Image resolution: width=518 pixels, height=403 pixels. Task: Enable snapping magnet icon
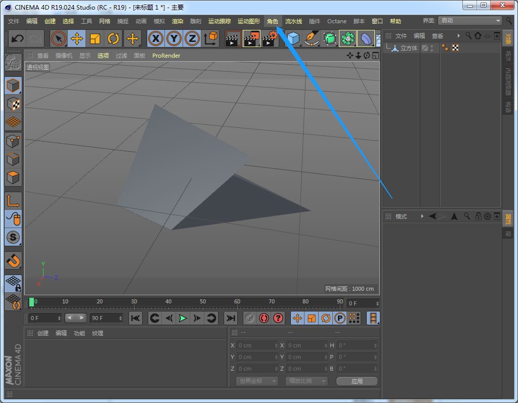(13, 260)
